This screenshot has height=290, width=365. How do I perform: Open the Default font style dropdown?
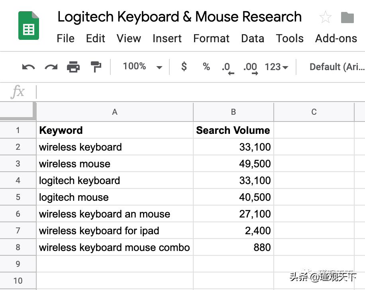[337, 67]
